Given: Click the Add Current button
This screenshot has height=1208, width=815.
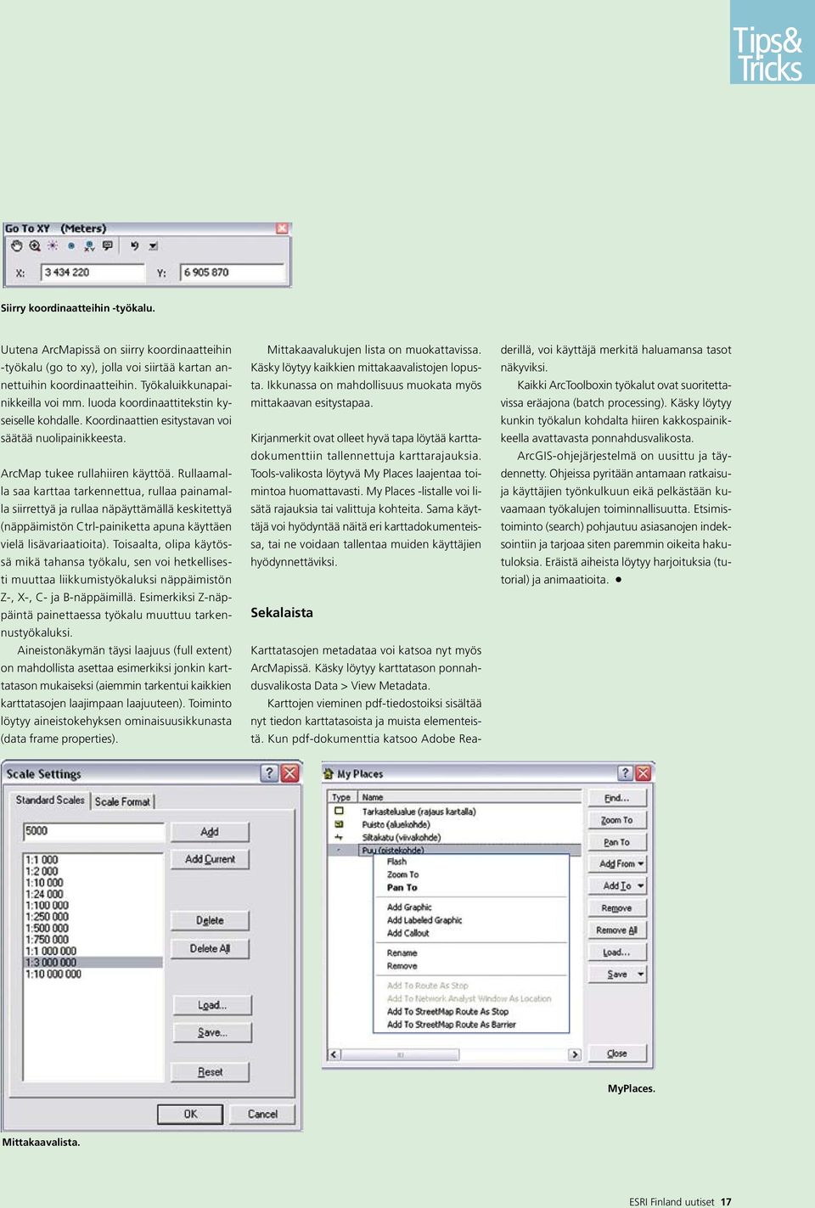Looking at the screenshot, I should tap(210, 859).
